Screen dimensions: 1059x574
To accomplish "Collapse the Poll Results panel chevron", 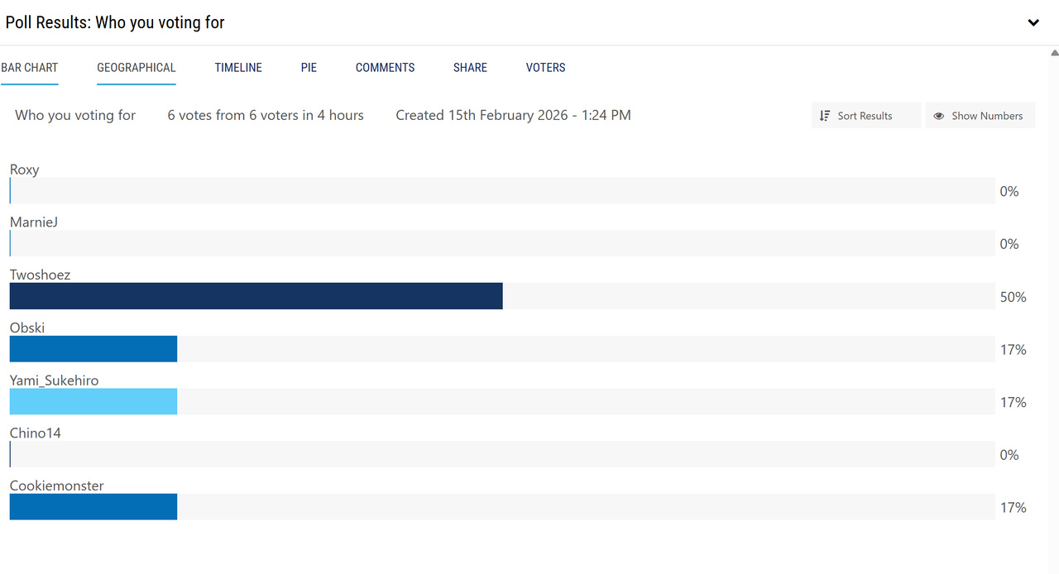I will coord(1033,22).
